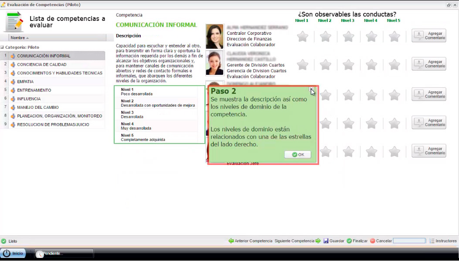Select EMPATIA competency in the list
The height and width of the screenshot is (261, 459).
pyautogui.click(x=25, y=81)
